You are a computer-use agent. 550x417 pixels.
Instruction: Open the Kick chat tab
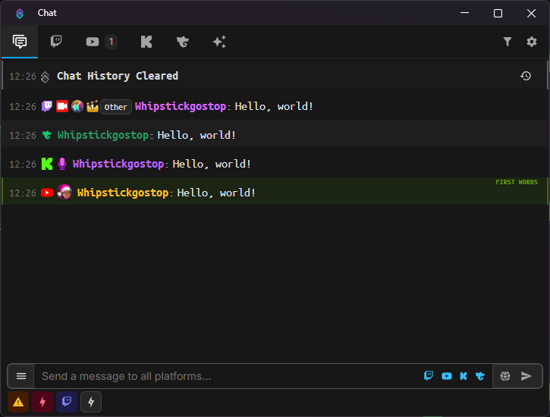coord(146,42)
